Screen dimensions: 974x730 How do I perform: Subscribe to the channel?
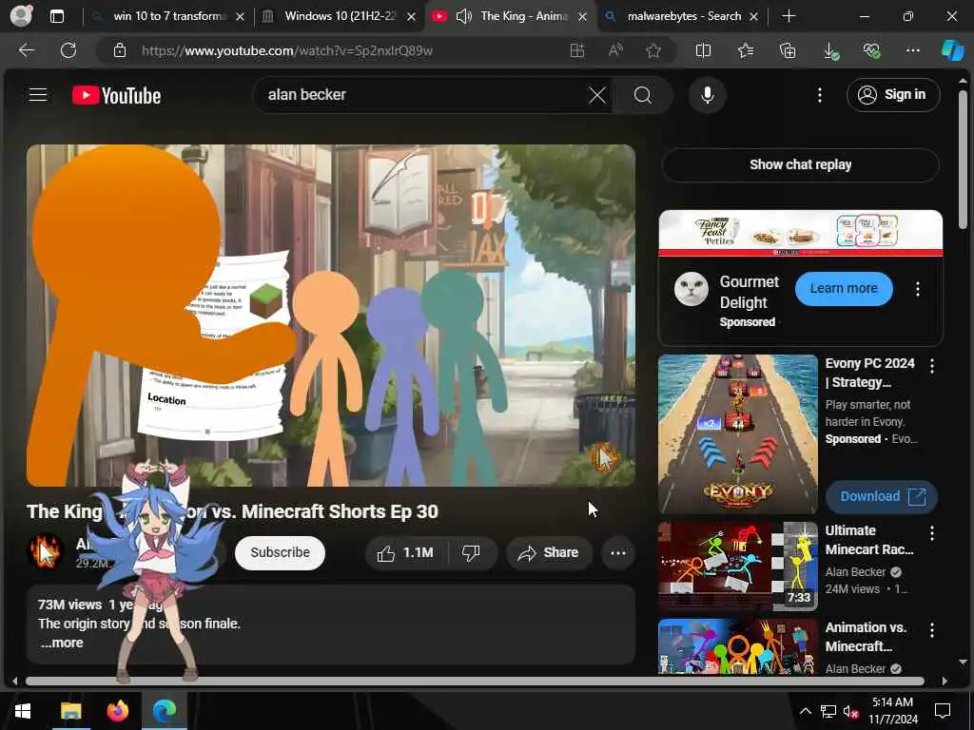point(280,552)
